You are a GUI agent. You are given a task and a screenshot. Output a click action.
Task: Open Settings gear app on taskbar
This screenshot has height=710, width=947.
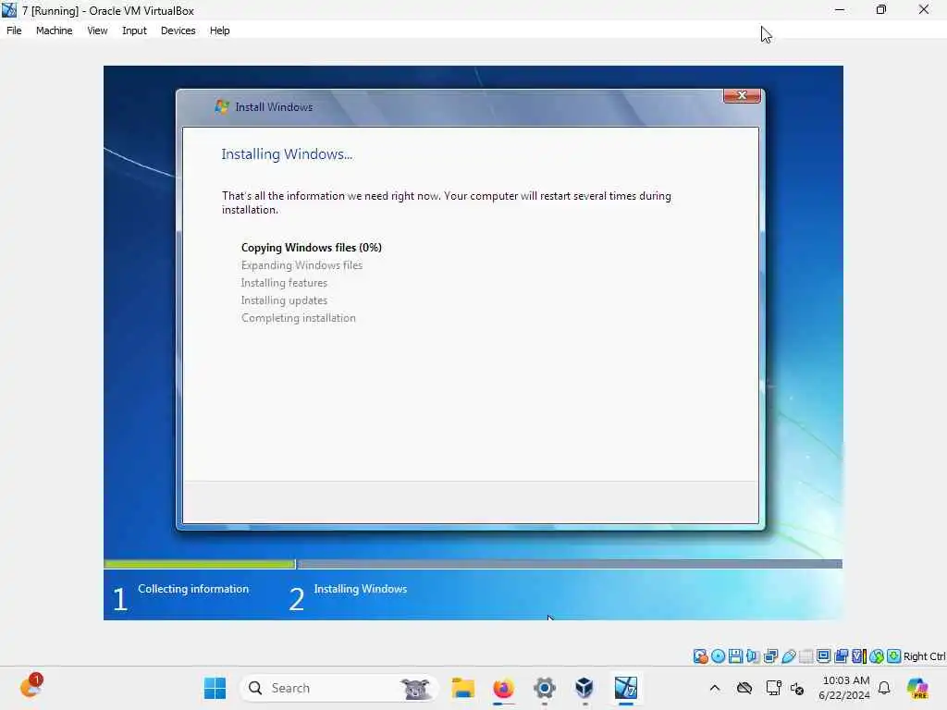pyautogui.click(x=544, y=688)
